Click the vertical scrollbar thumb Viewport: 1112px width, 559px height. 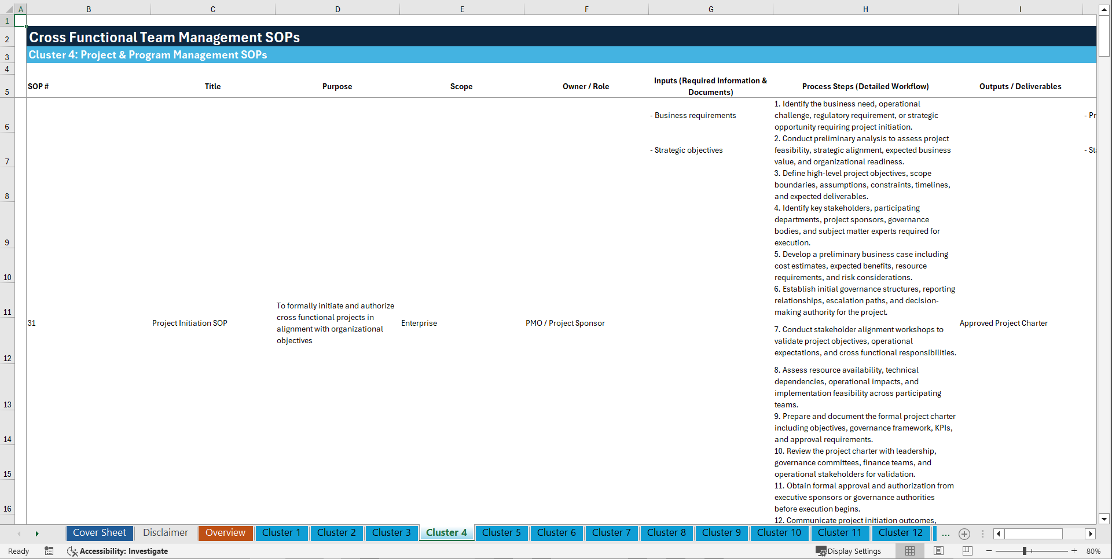coord(1104,36)
